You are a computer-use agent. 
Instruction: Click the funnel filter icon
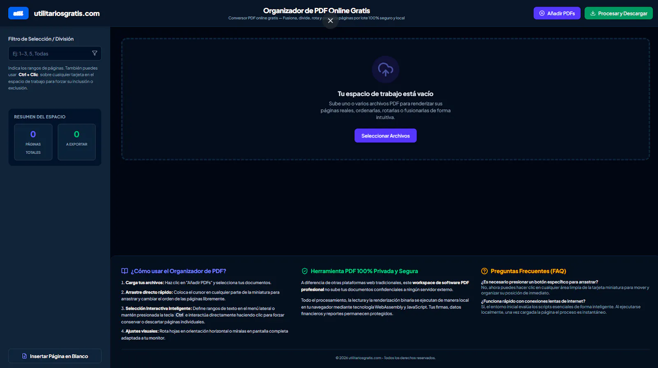(95, 53)
